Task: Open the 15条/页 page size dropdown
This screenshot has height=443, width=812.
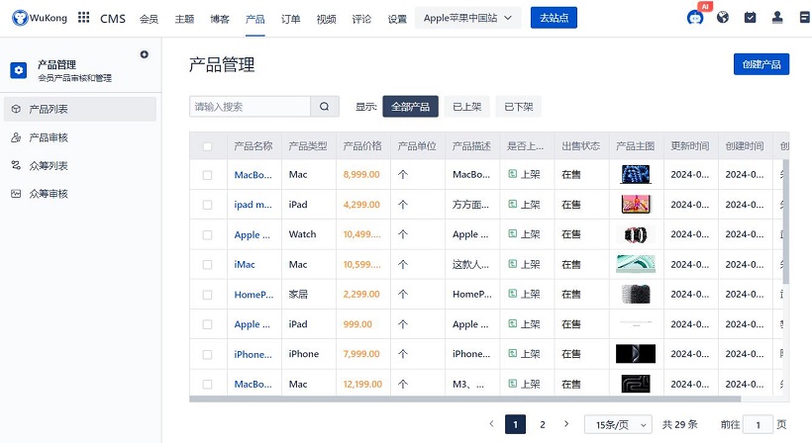Action: click(618, 424)
